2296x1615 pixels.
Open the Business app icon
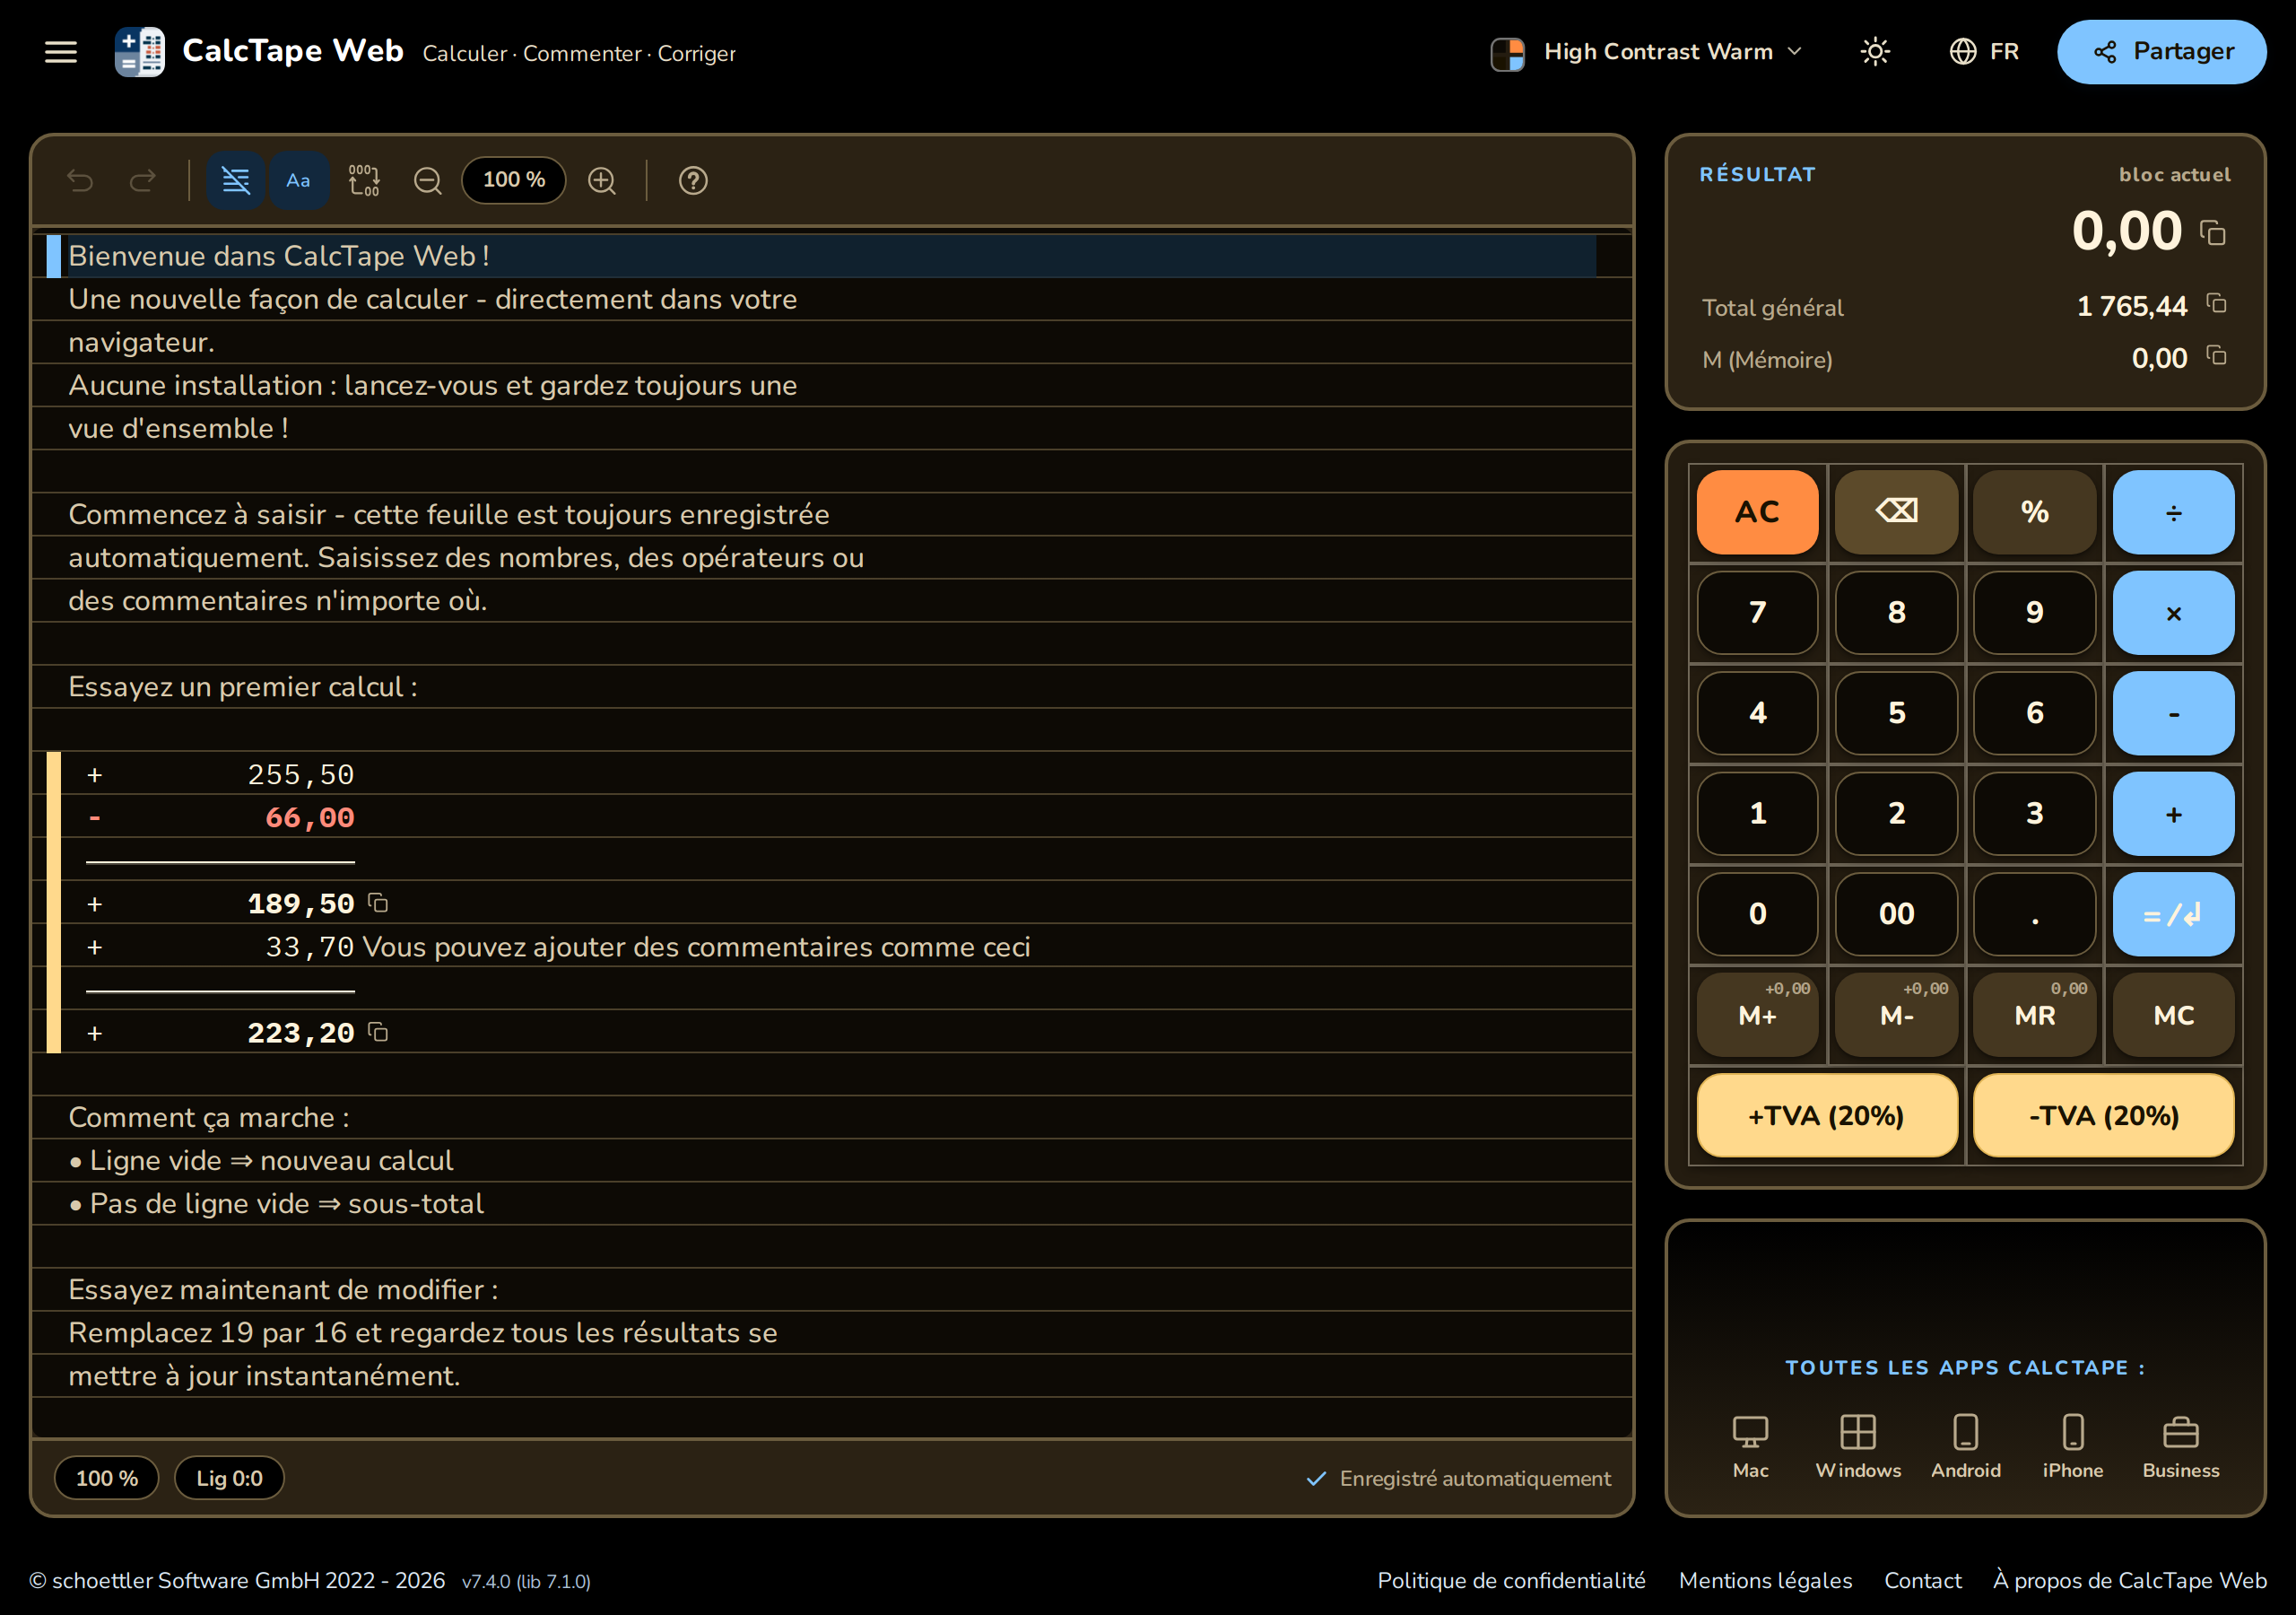[2181, 1447]
